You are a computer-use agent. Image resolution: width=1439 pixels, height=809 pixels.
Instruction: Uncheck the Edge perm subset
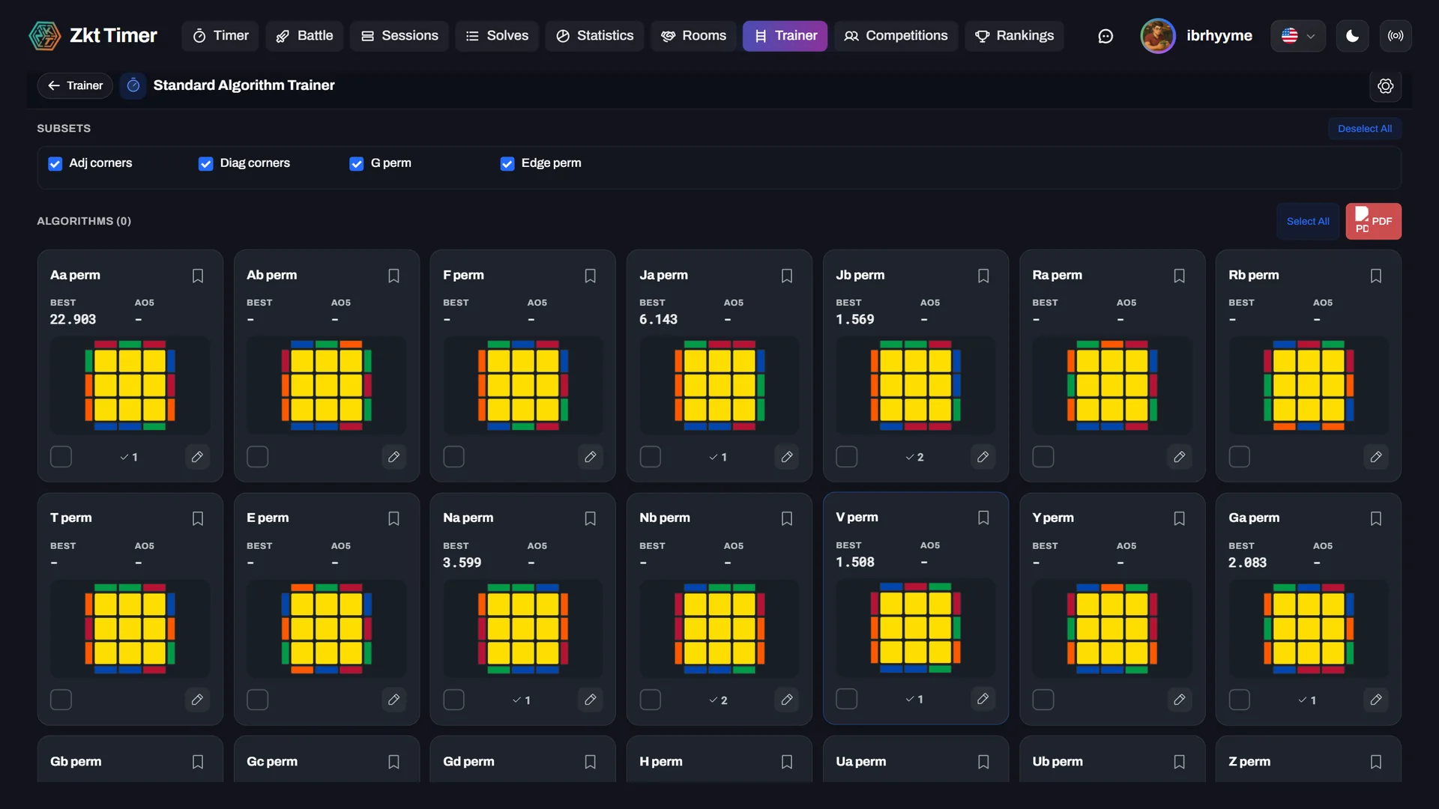click(507, 164)
